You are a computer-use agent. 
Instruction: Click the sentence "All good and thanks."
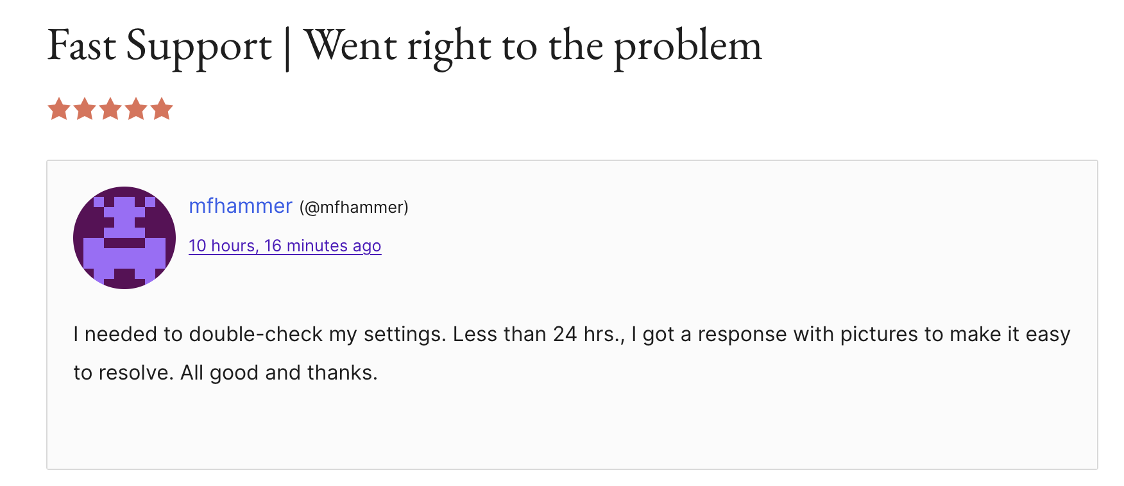(279, 373)
